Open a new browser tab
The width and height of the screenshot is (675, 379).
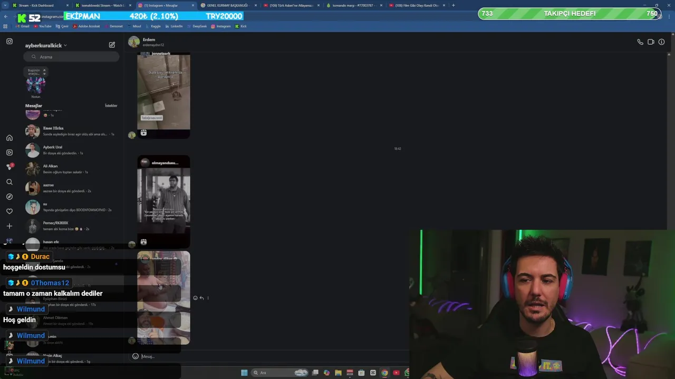(x=453, y=5)
